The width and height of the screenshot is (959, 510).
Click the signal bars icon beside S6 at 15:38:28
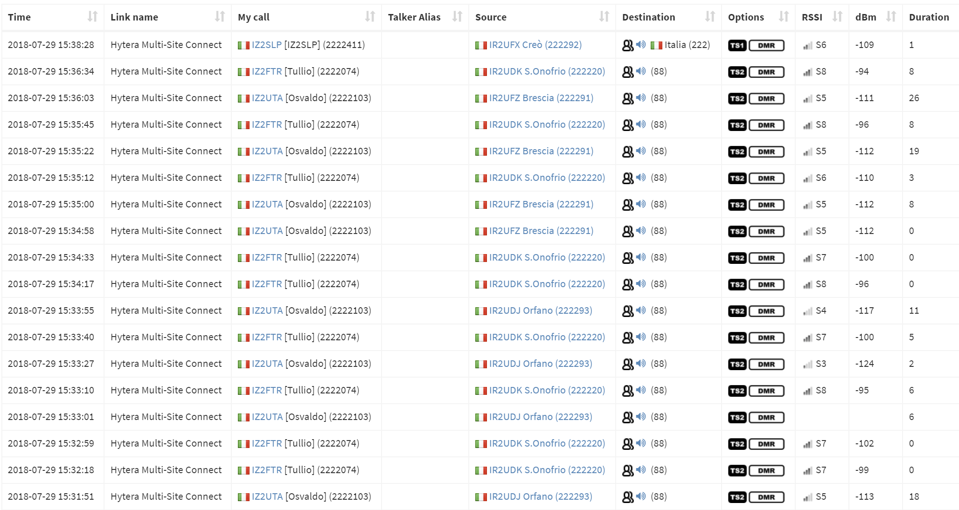coord(808,46)
